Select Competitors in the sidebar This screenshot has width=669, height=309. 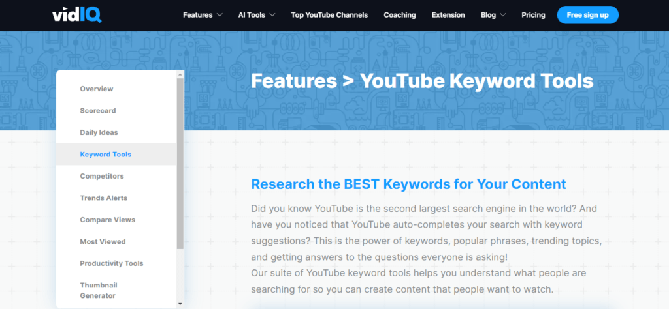tap(101, 176)
